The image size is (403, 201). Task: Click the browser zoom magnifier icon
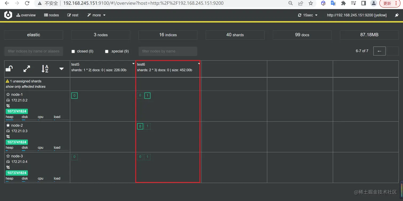(291, 3)
